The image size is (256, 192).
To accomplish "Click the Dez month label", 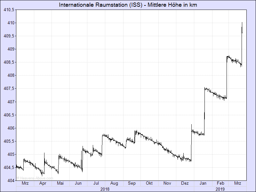I will coord(185,183).
